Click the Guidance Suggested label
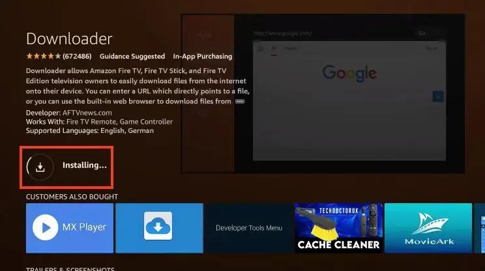Screen dimensions: 485x271 coord(132,56)
